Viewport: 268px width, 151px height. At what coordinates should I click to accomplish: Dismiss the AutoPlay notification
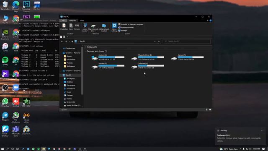262,130
